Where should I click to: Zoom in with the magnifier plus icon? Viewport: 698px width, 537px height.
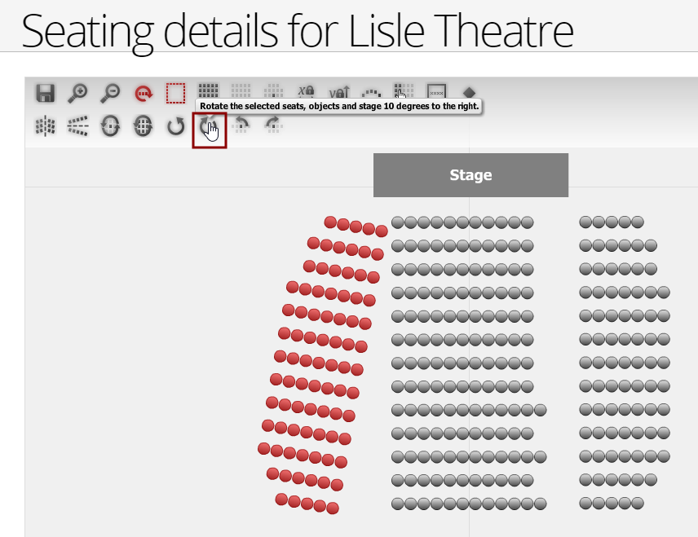click(77, 93)
